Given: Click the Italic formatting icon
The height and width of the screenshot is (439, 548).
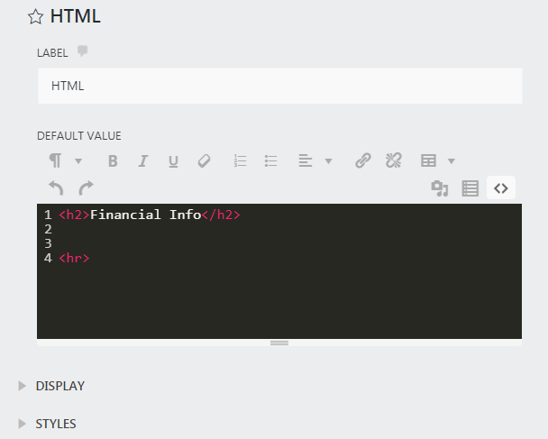Looking at the screenshot, I should coord(142,160).
